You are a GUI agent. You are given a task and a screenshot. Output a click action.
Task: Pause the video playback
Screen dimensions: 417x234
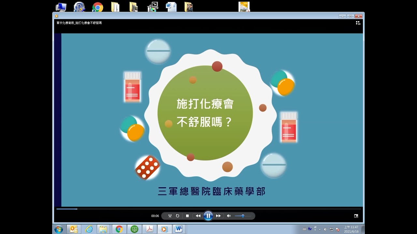click(x=208, y=216)
